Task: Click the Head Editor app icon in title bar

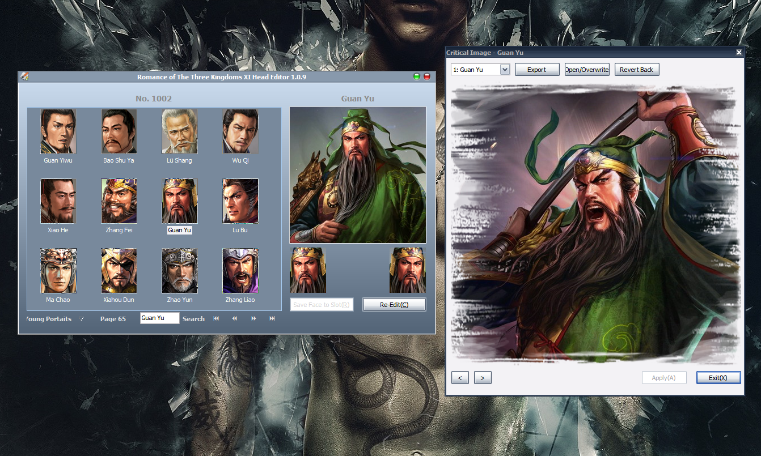Action: click(24, 76)
